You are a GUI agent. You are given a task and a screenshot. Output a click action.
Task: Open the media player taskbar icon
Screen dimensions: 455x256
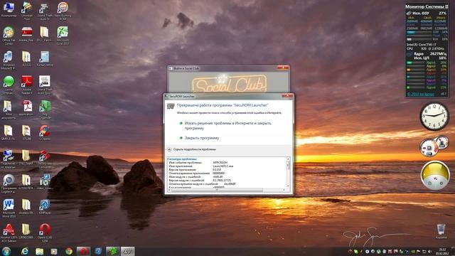(54, 251)
